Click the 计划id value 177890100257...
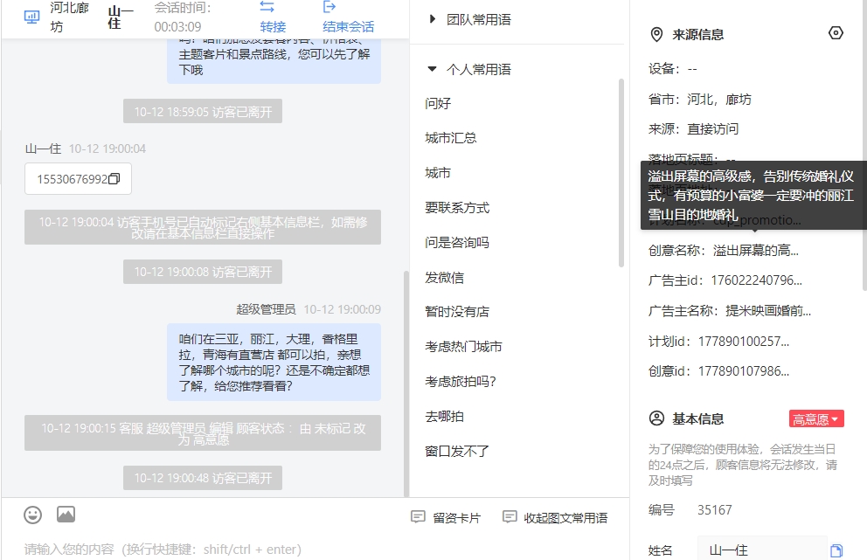 pyautogui.click(x=744, y=341)
